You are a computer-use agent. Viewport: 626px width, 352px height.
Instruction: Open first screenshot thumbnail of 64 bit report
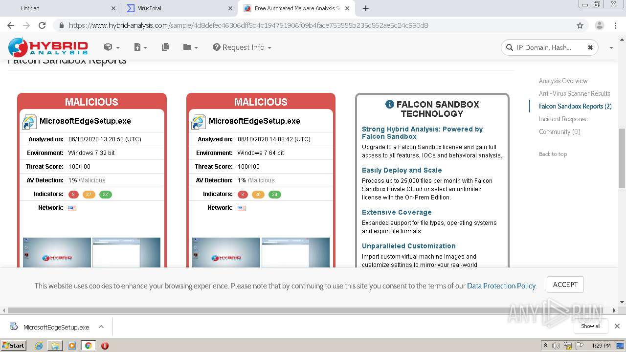(226, 252)
